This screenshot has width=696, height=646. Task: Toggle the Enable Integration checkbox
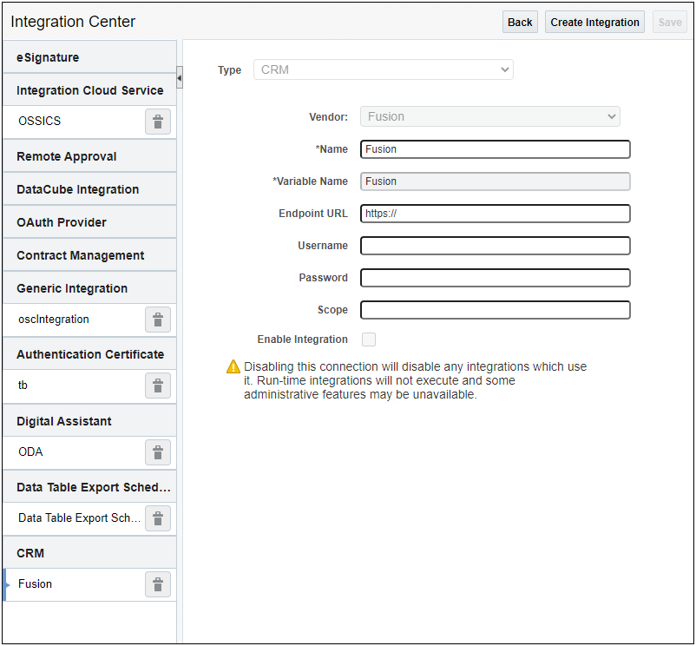click(369, 339)
